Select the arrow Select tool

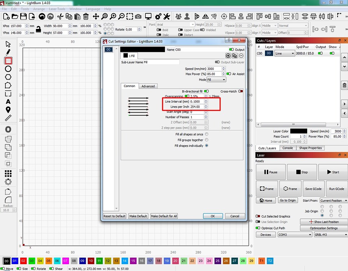pos(8,44)
